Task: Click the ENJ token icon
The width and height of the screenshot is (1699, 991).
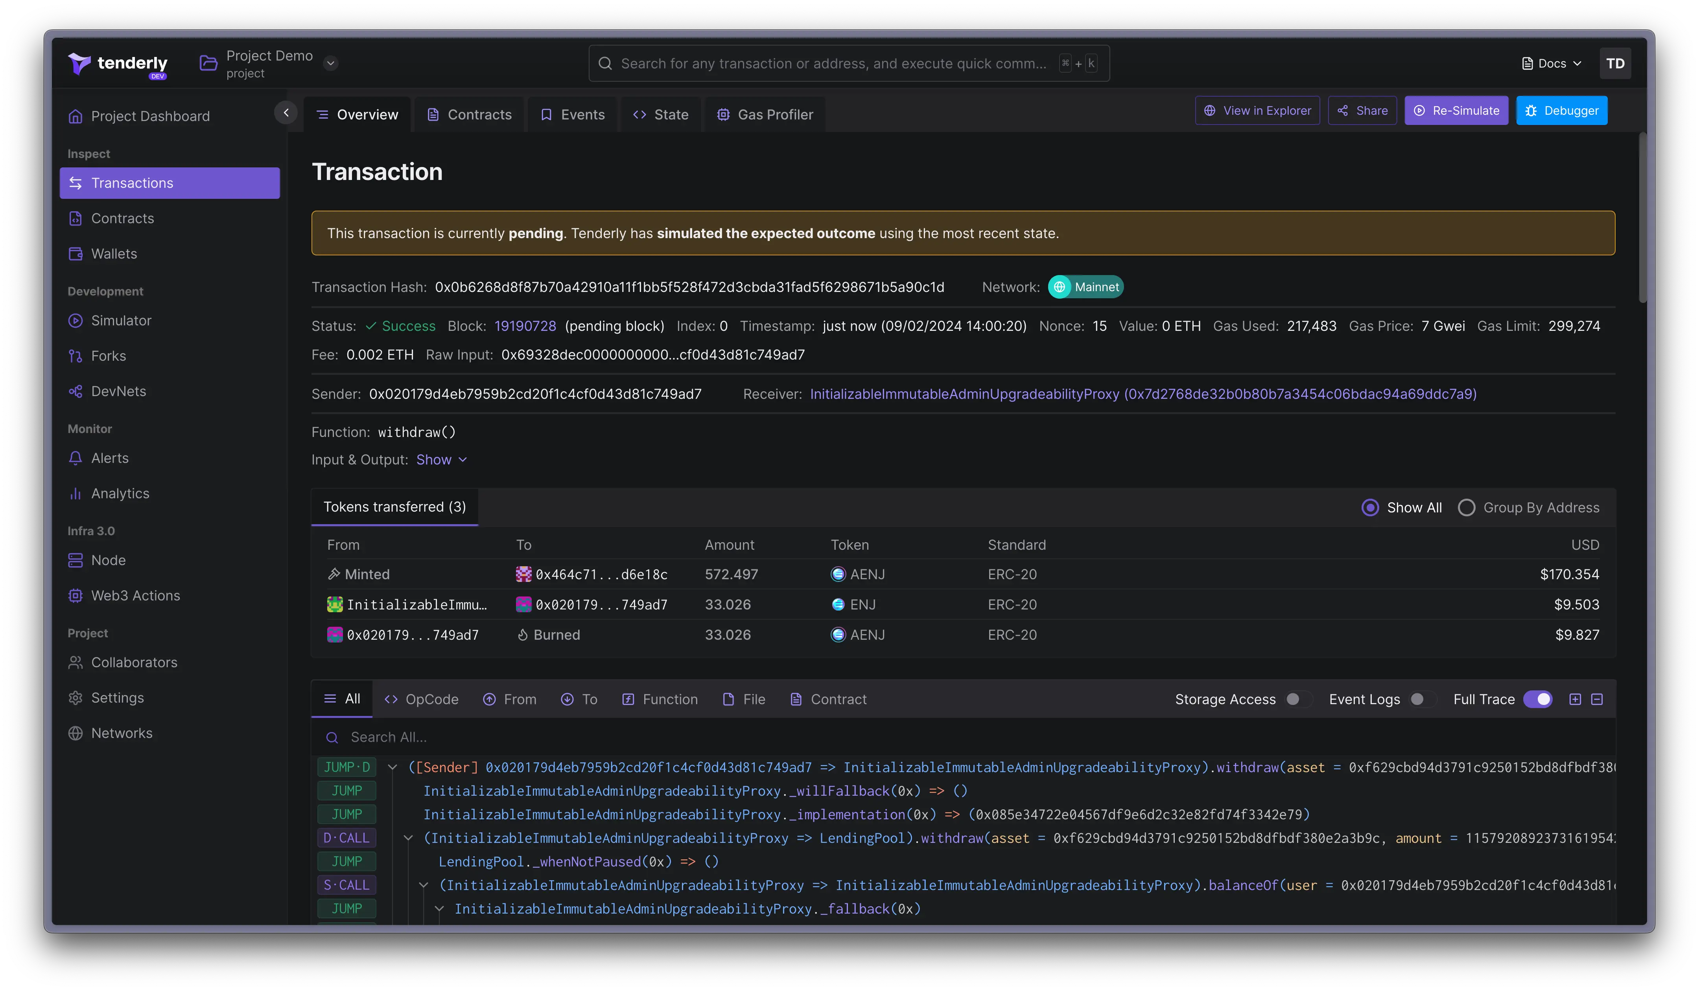Action: 838,605
